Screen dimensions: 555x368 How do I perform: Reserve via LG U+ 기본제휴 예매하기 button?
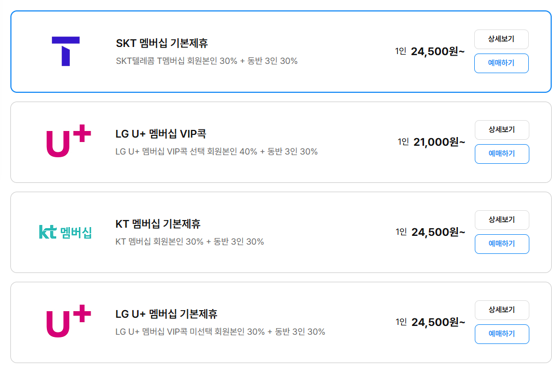coord(502,334)
